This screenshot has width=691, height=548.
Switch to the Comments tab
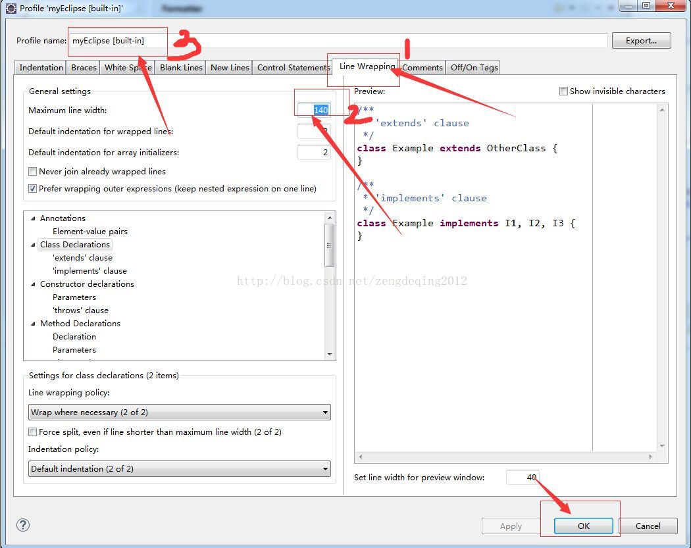422,67
